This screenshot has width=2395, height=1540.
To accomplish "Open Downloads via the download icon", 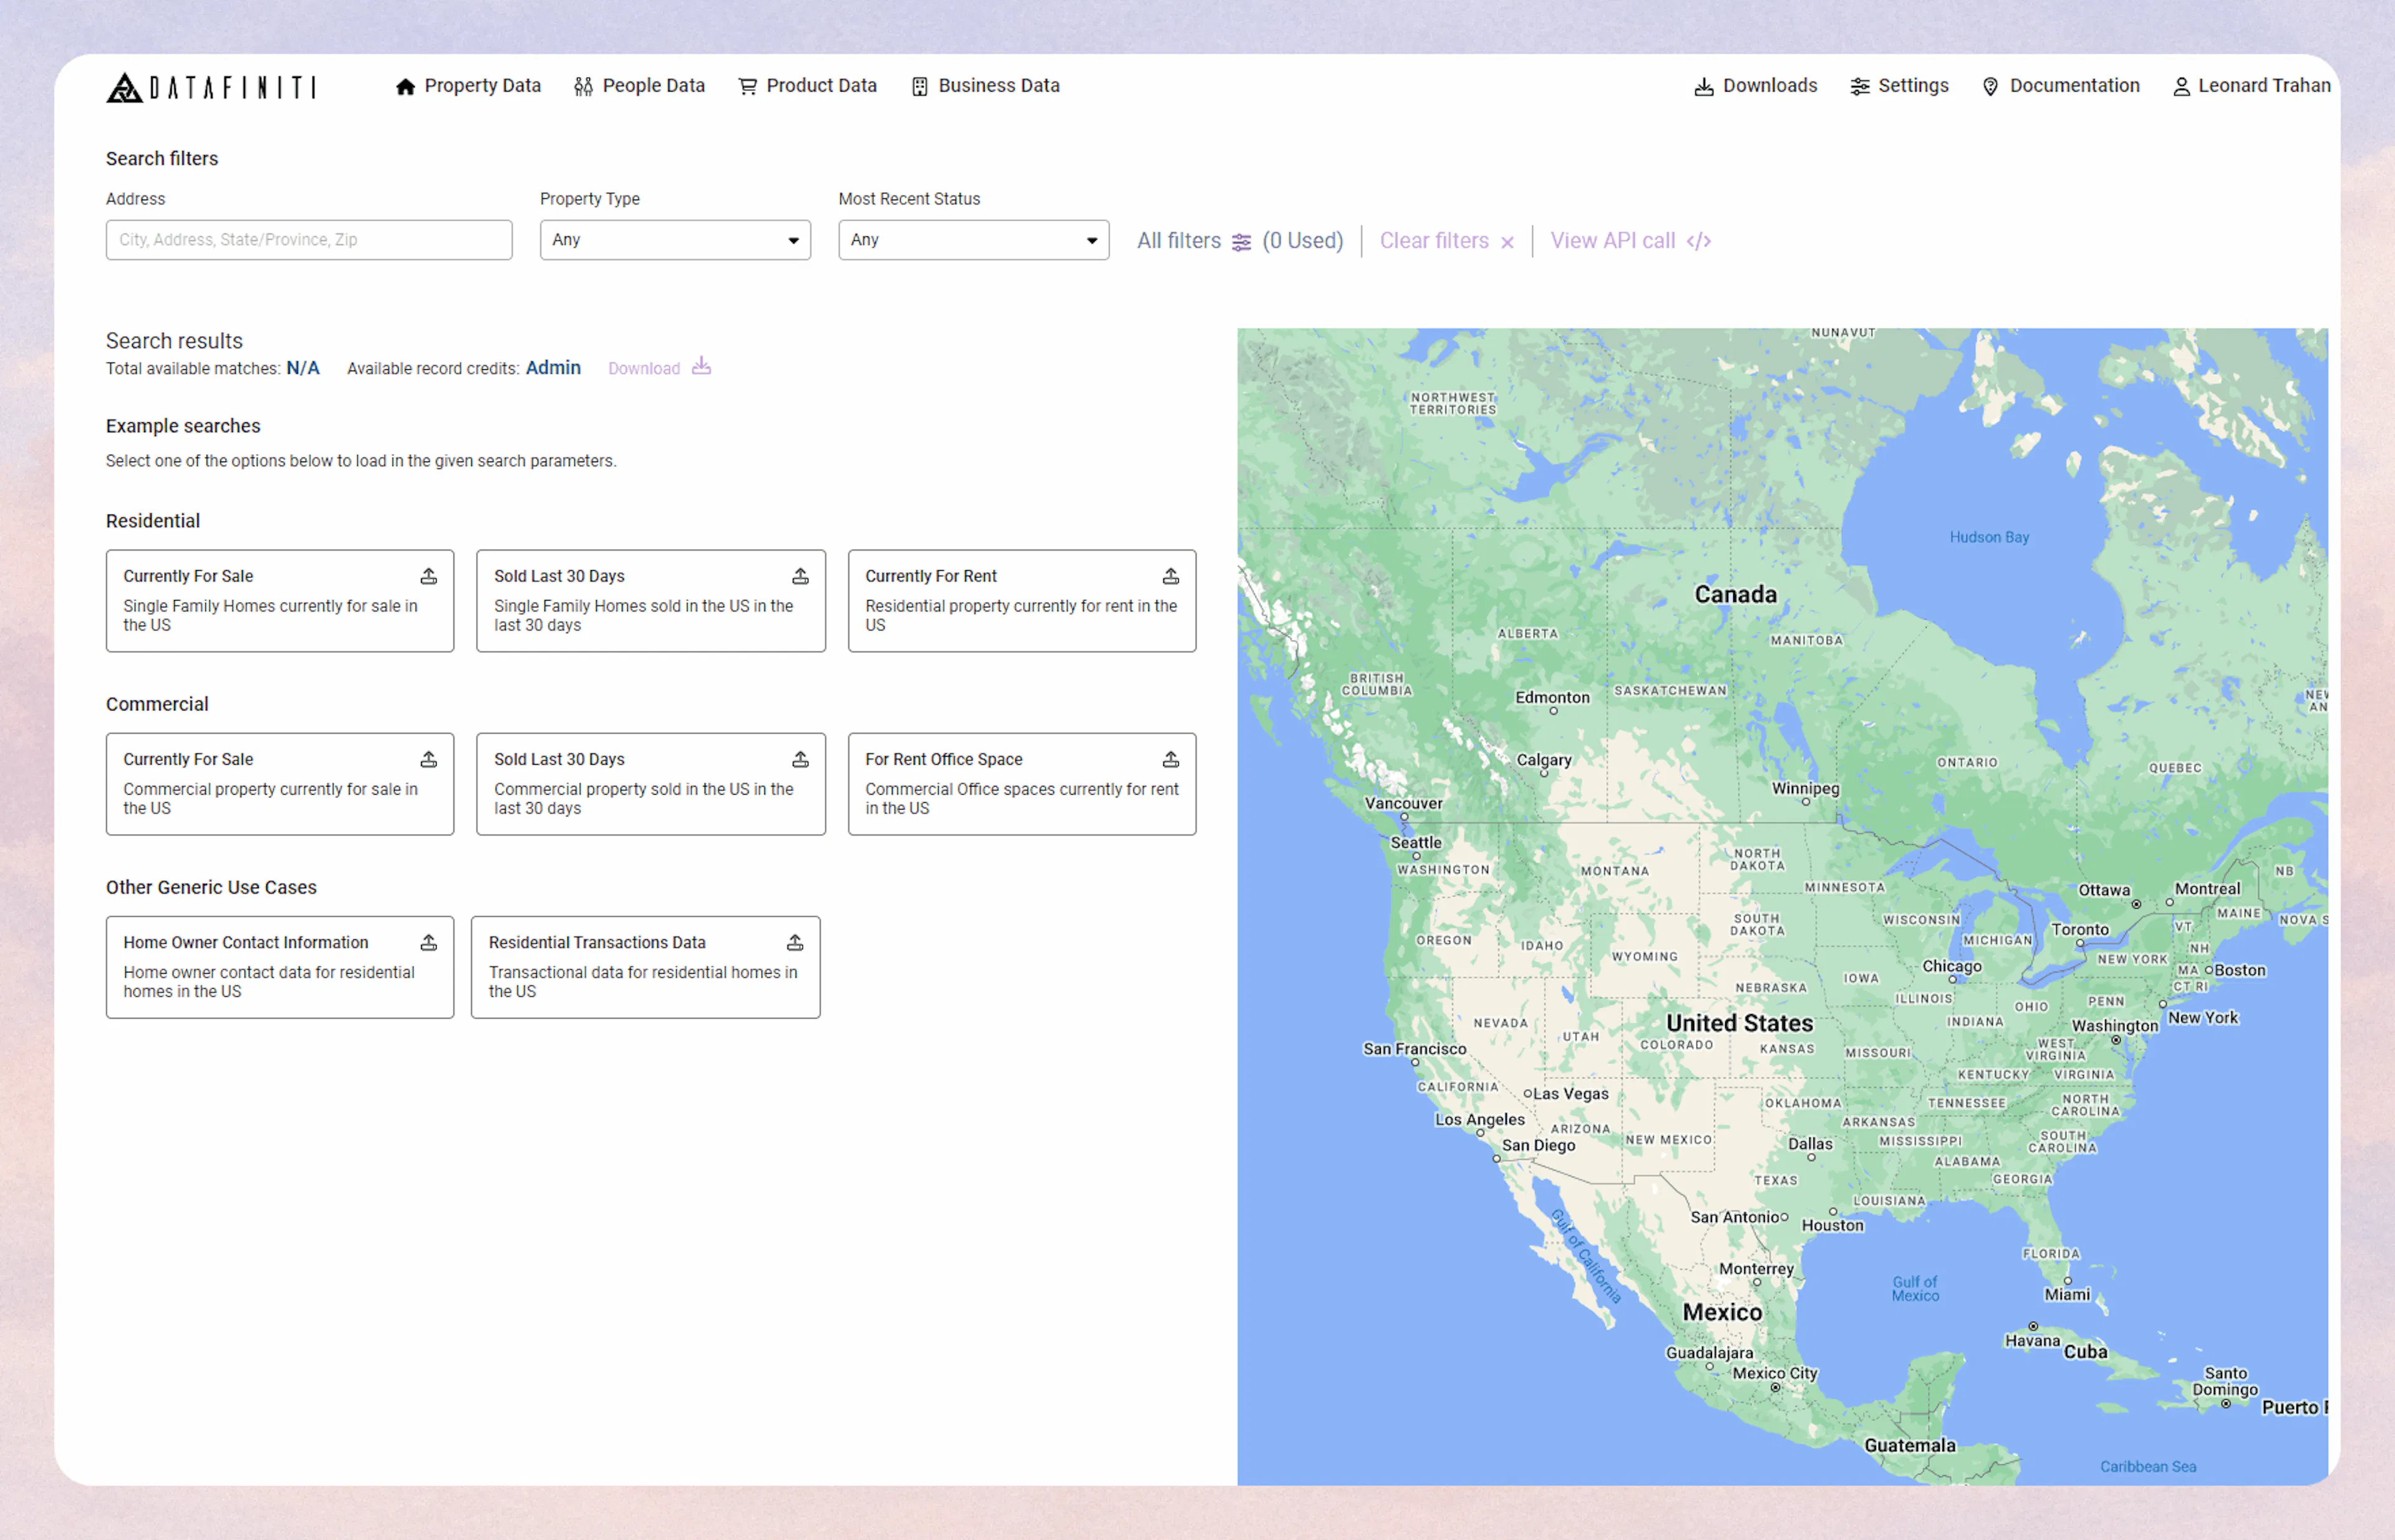I will [x=1703, y=86].
